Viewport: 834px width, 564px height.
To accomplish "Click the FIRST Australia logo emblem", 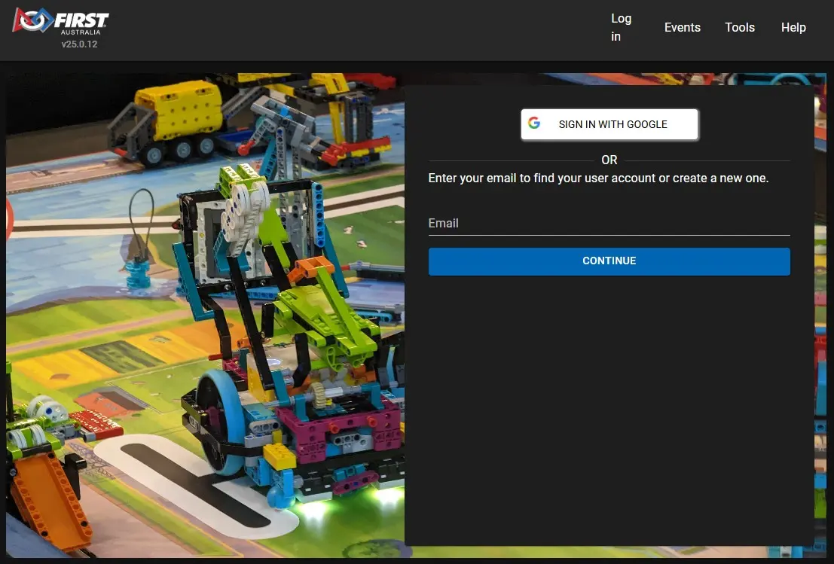I will [x=32, y=20].
